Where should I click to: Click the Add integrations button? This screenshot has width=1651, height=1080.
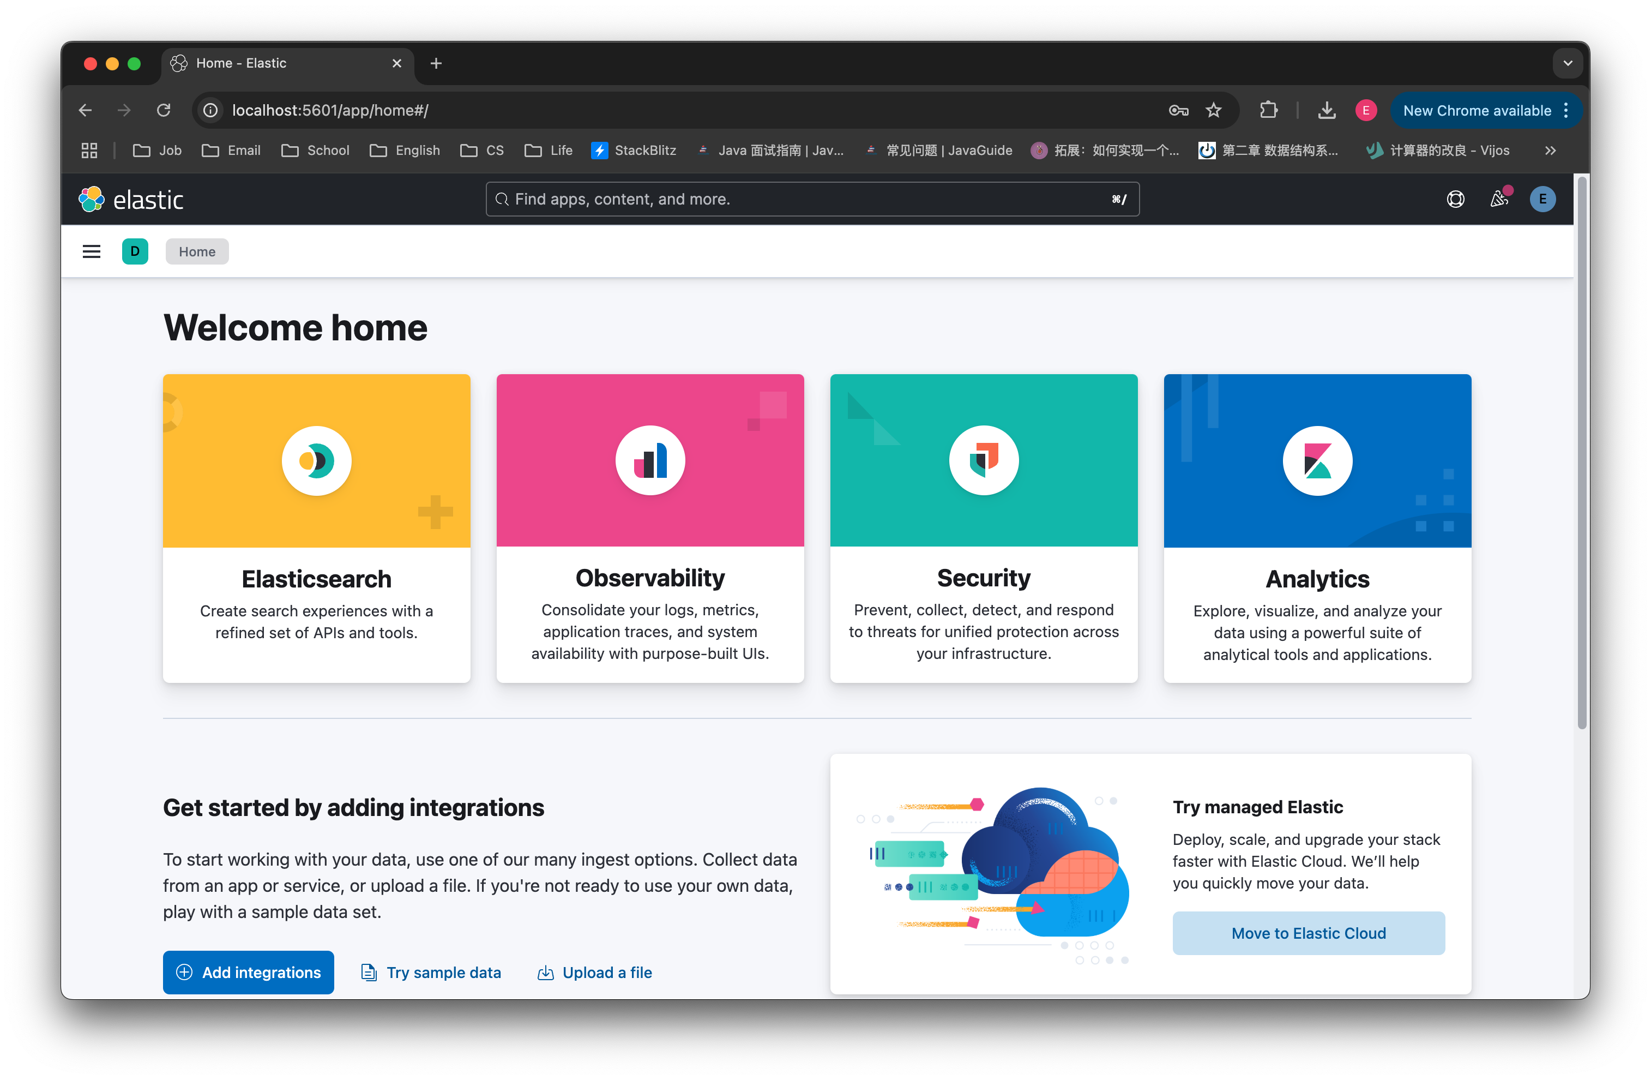(x=248, y=971)
